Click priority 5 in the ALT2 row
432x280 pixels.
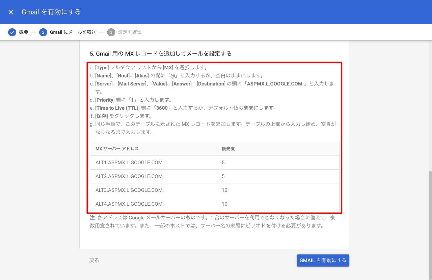coord(223,176)
